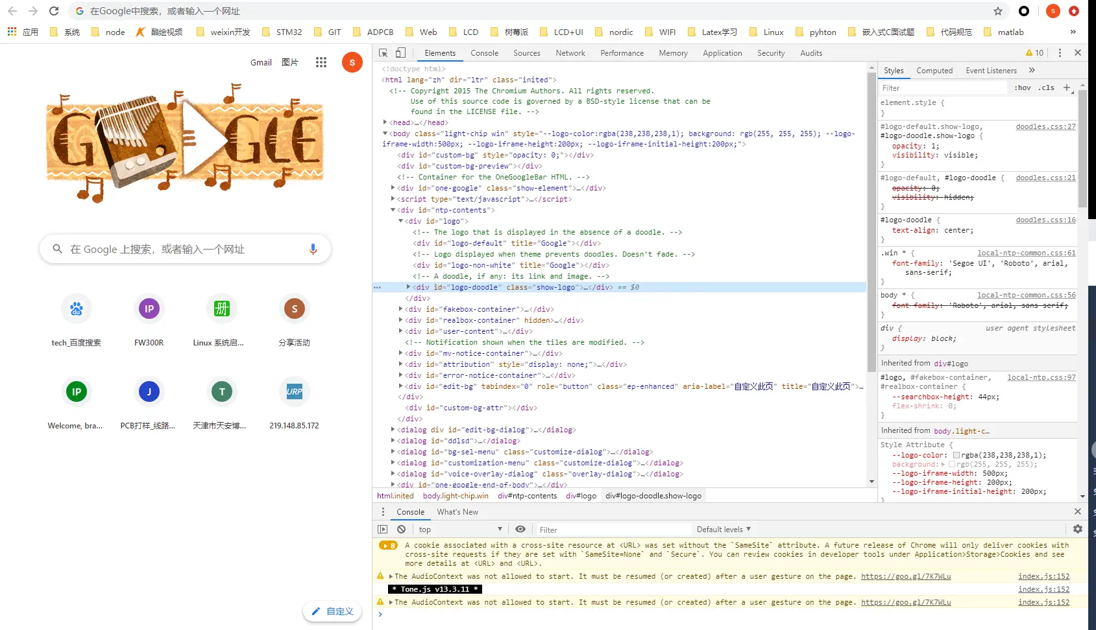Toggle the device toolbar icon
The width and height of the screenshot is (1096, 630).
point(400,53)
